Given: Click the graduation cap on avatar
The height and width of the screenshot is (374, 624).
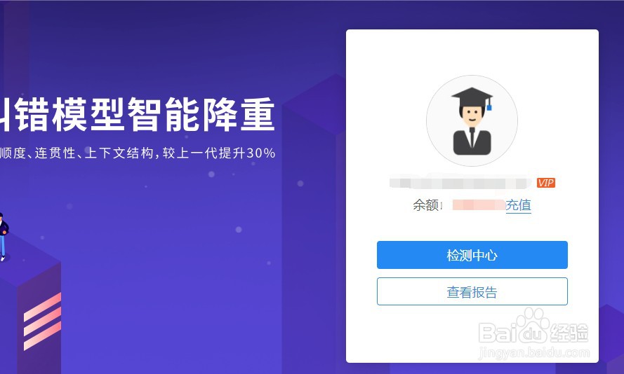Looking at the screenshot, I should [472, 97].
